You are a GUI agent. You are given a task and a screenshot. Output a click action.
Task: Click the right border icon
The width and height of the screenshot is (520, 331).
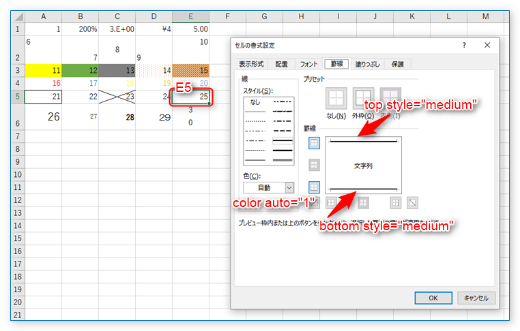[x=395, y=202]
